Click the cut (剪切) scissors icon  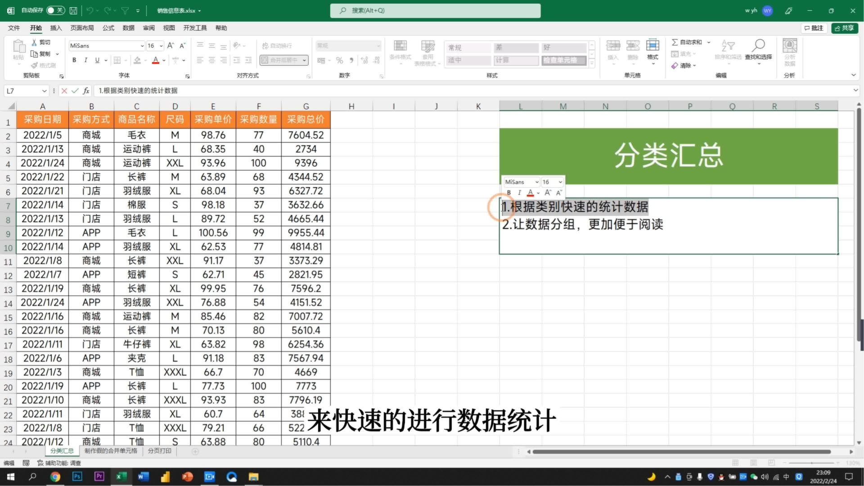point(34,42)
